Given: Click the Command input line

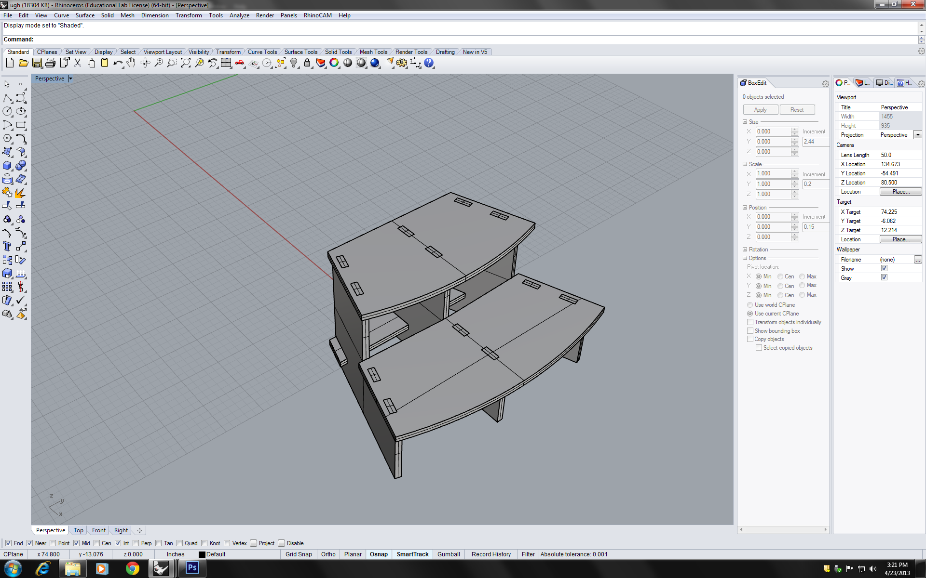Looking at the screenshot, I should pyautogui.click(x=460, y=39).
